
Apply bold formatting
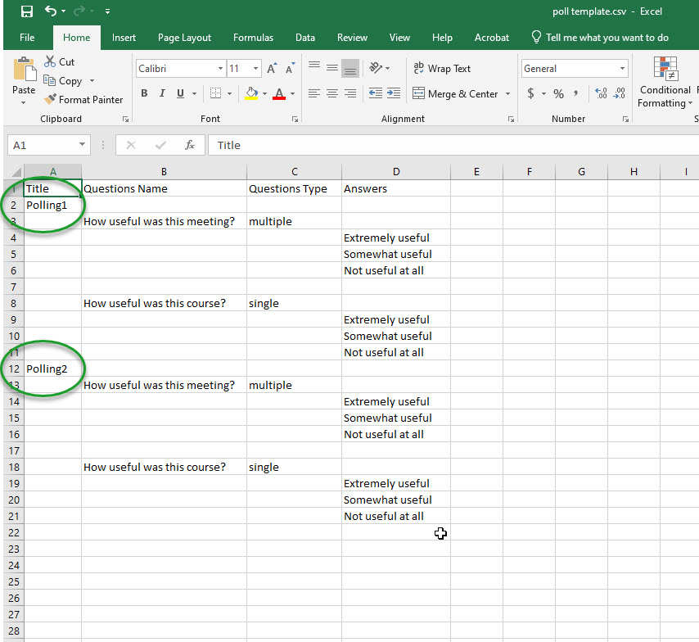(144, 93)
